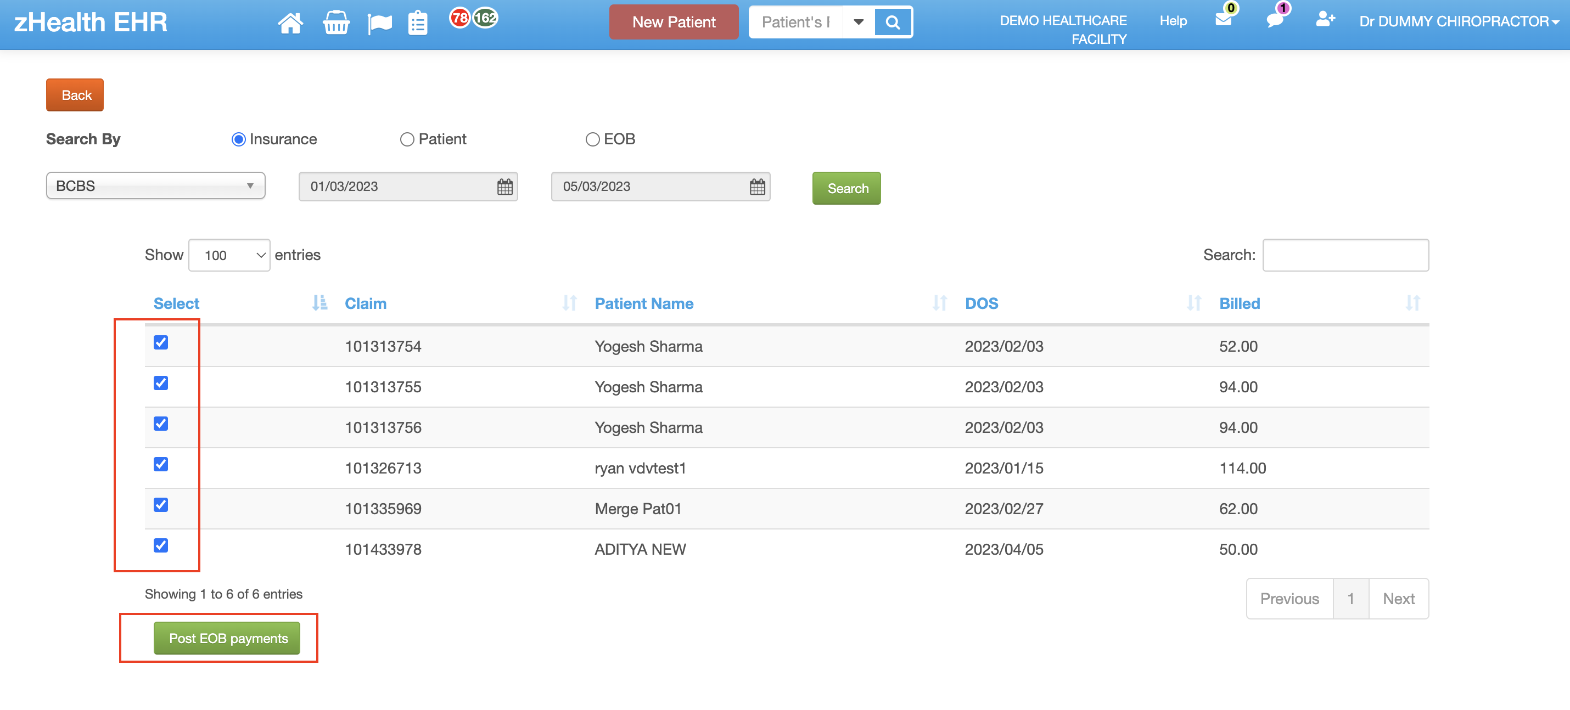Uncheck claim 101433978 checkbox

click(161, 545)
